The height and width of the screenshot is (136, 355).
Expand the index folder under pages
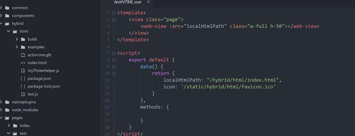(8, 126)
